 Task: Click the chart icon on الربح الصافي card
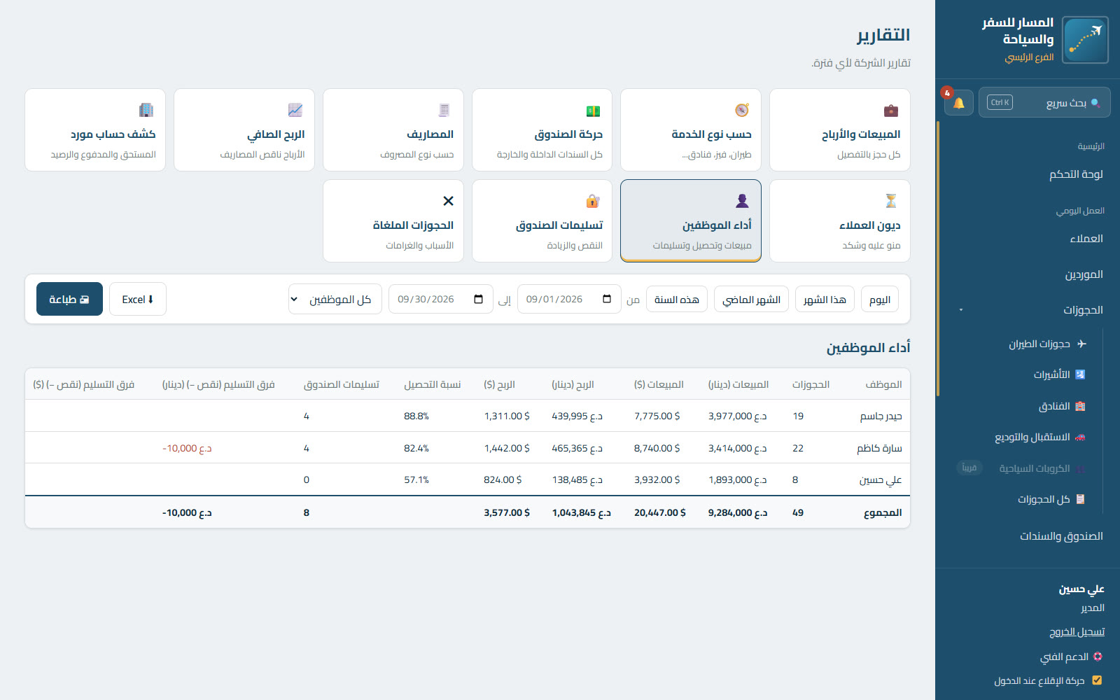[x=295, y=110]
